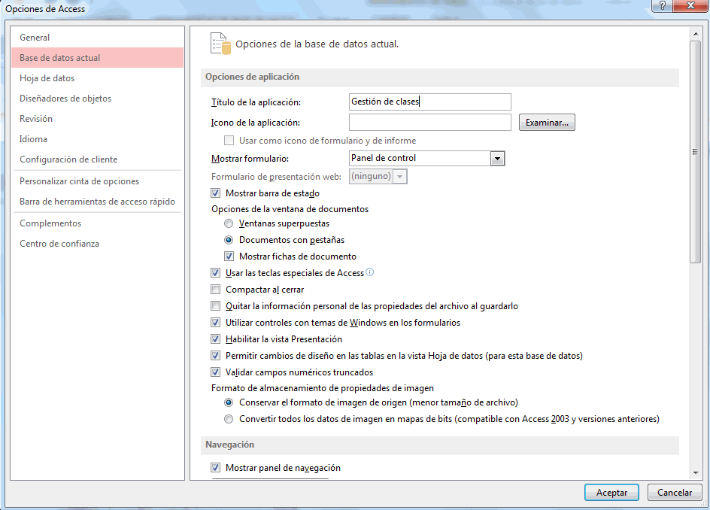Toggle 'Mostrar fichas de documento' checkbox

(229, 257)
